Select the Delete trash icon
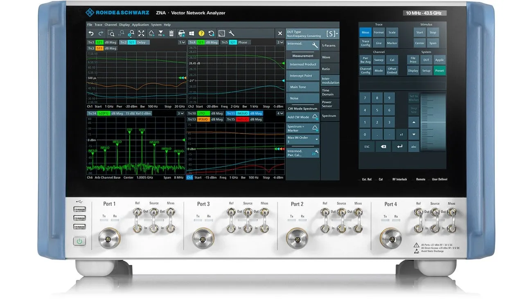This screenshot has width=532, height=299. 171,33
